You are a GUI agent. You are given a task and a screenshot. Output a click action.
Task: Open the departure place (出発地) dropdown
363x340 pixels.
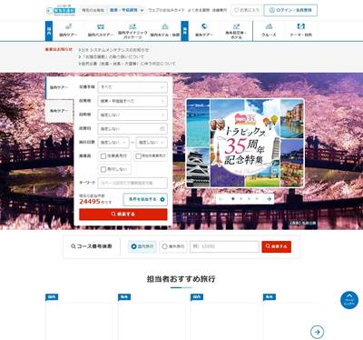[x=132, y=101]
